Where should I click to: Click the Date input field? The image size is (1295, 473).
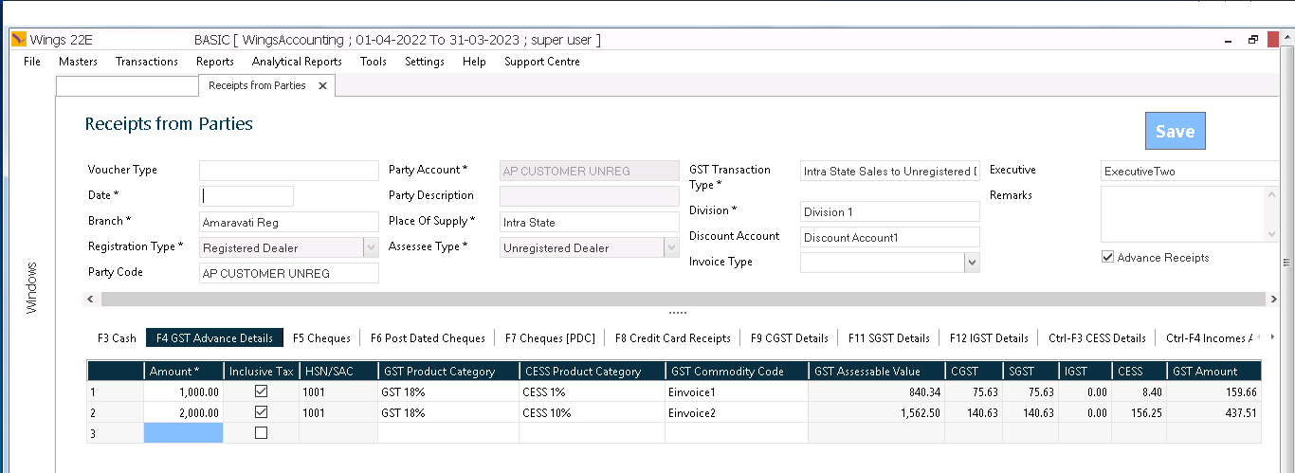pyautogui.click(x=246, y=196)
